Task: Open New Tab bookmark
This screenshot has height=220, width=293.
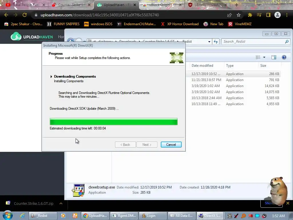Action: [213, 24]
